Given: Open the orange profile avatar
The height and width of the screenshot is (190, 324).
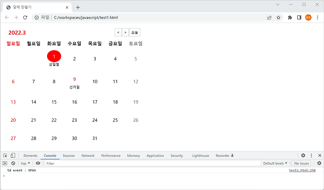Looking at the screenshot, I should click(x=308, y=18).
